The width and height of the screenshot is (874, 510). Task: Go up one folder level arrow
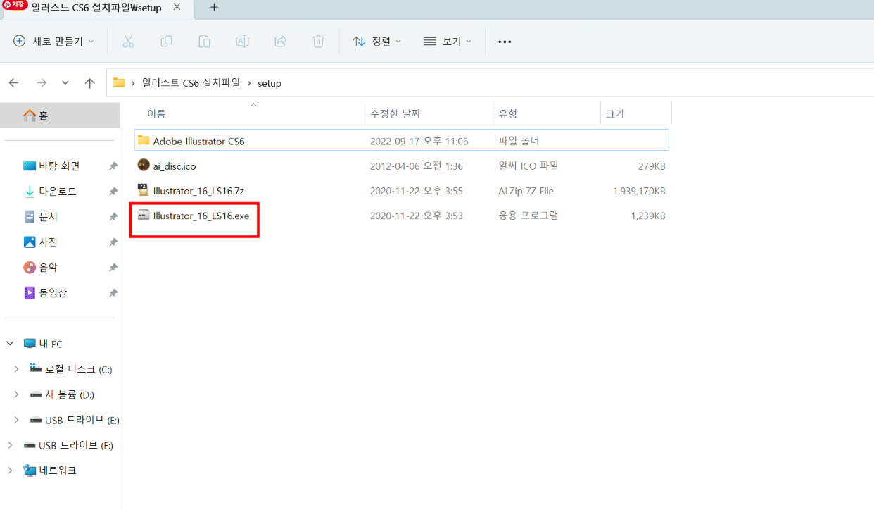pyautogui.click(x=90, y=83)
